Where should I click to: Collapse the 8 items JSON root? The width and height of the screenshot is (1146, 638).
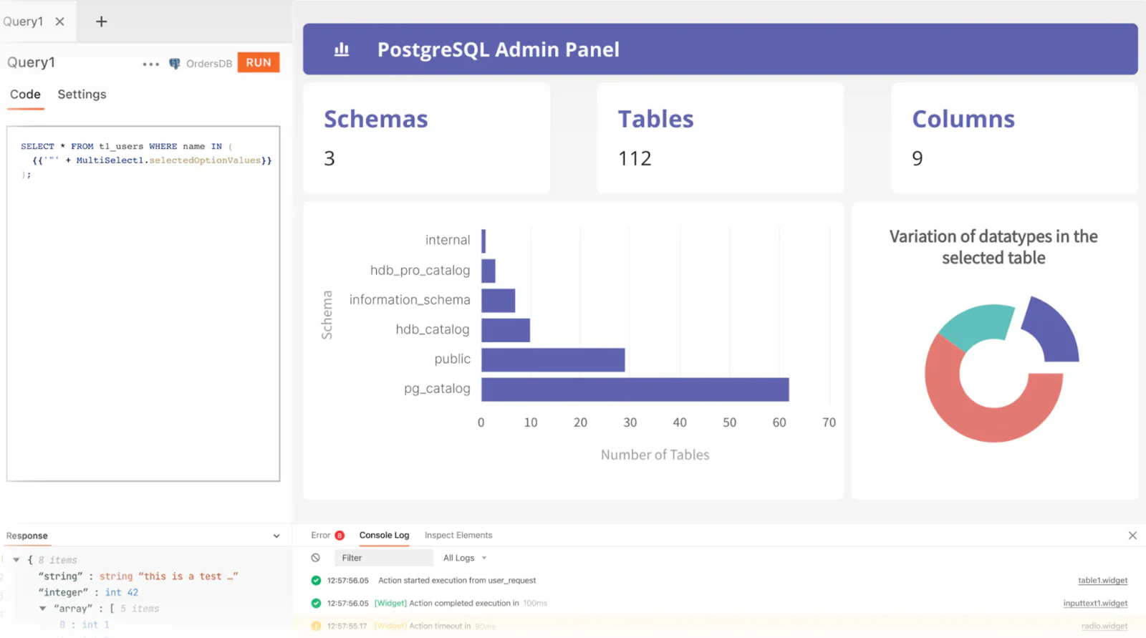click(16, 560)
